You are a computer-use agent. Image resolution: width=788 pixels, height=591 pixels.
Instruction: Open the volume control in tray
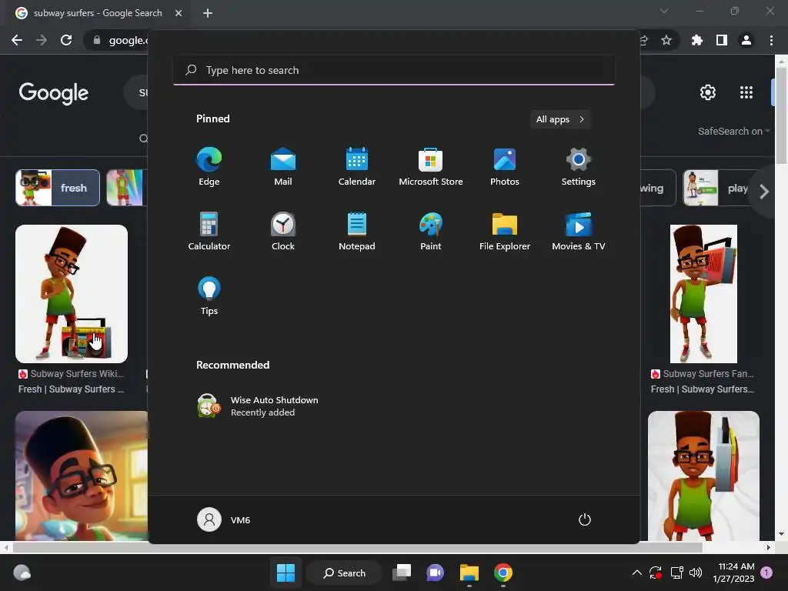(696, 573)
